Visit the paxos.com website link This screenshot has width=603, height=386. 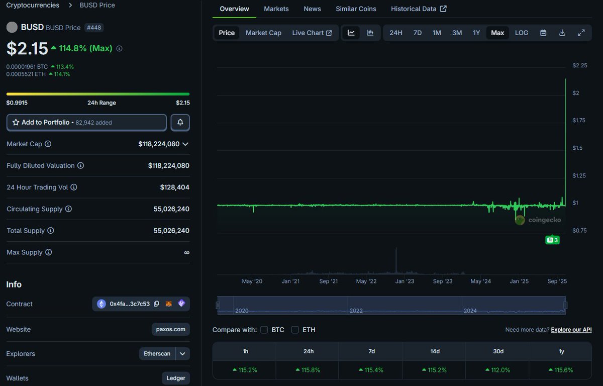[170, 329]
